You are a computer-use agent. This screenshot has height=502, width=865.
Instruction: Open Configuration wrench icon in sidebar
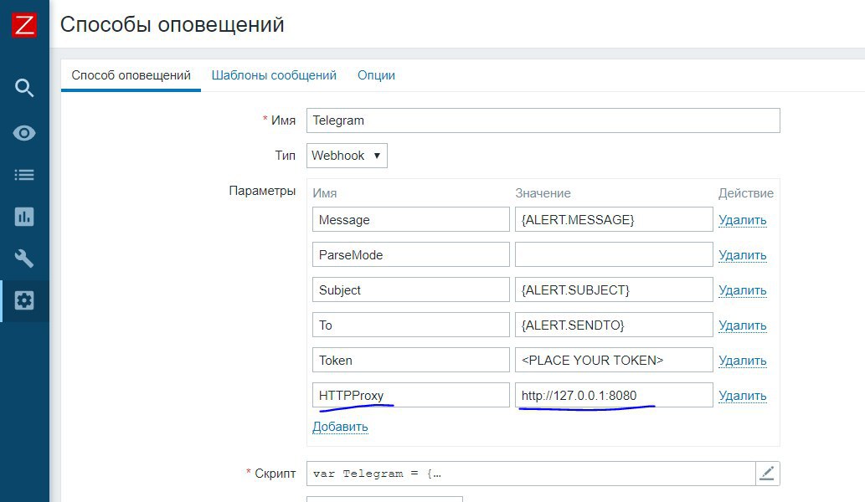click(24, 259)
